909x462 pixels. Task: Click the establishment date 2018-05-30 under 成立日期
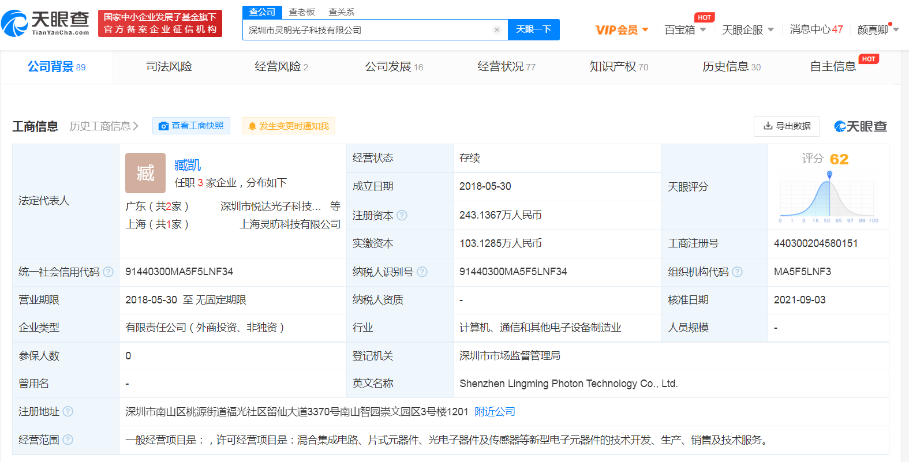pos(485,186)
